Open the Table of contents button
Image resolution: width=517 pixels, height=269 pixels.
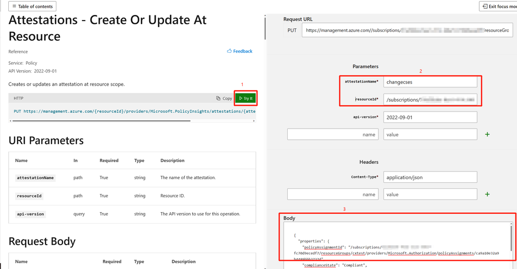32,6
